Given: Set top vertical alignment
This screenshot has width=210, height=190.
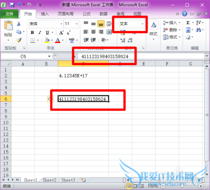Looking at the screenshot, I should click(86, 23).
